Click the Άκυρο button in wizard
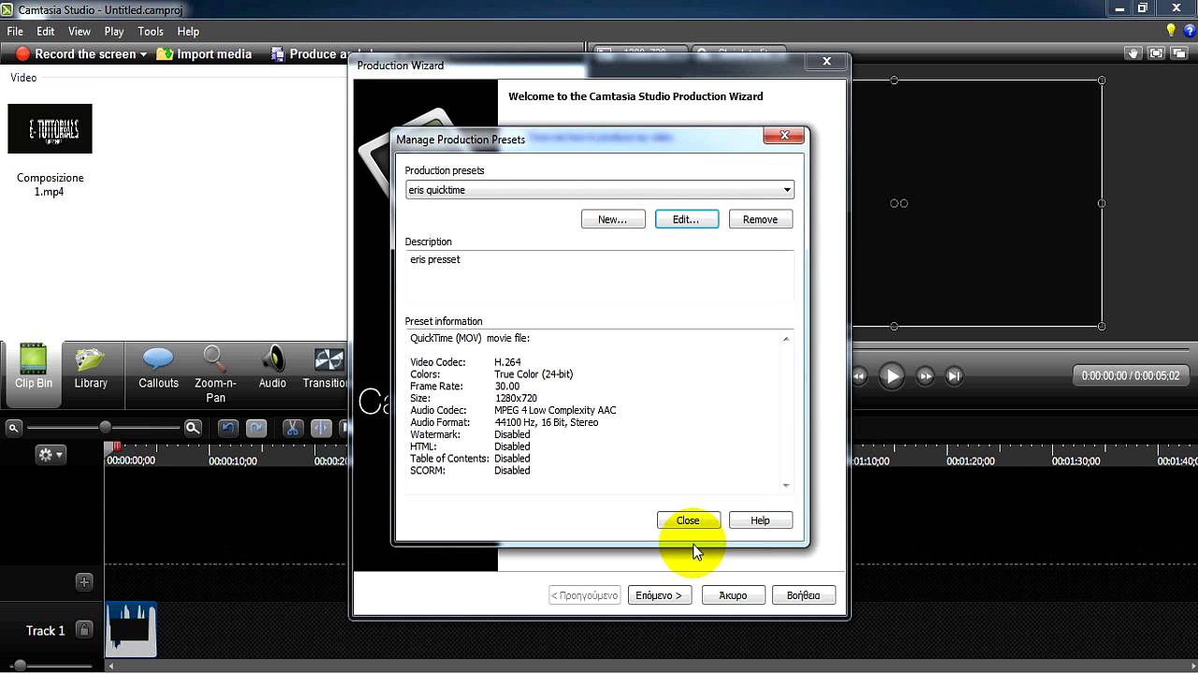 point(733,595)
